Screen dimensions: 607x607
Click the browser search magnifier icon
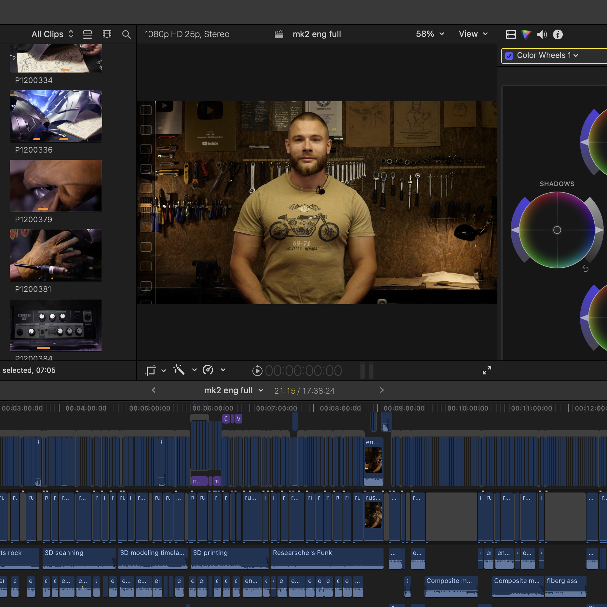(126, 34)
